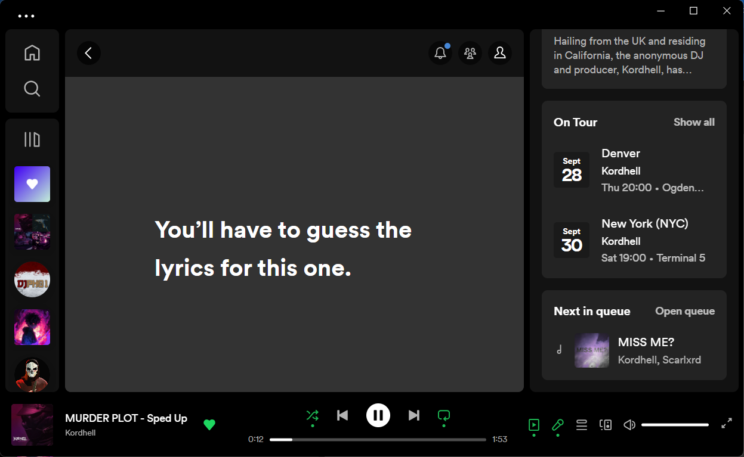Image resolution: width=744 pixels, height=457 pixels.
Task: Open Friend Activity panel
Action: [x=470, y=53]
